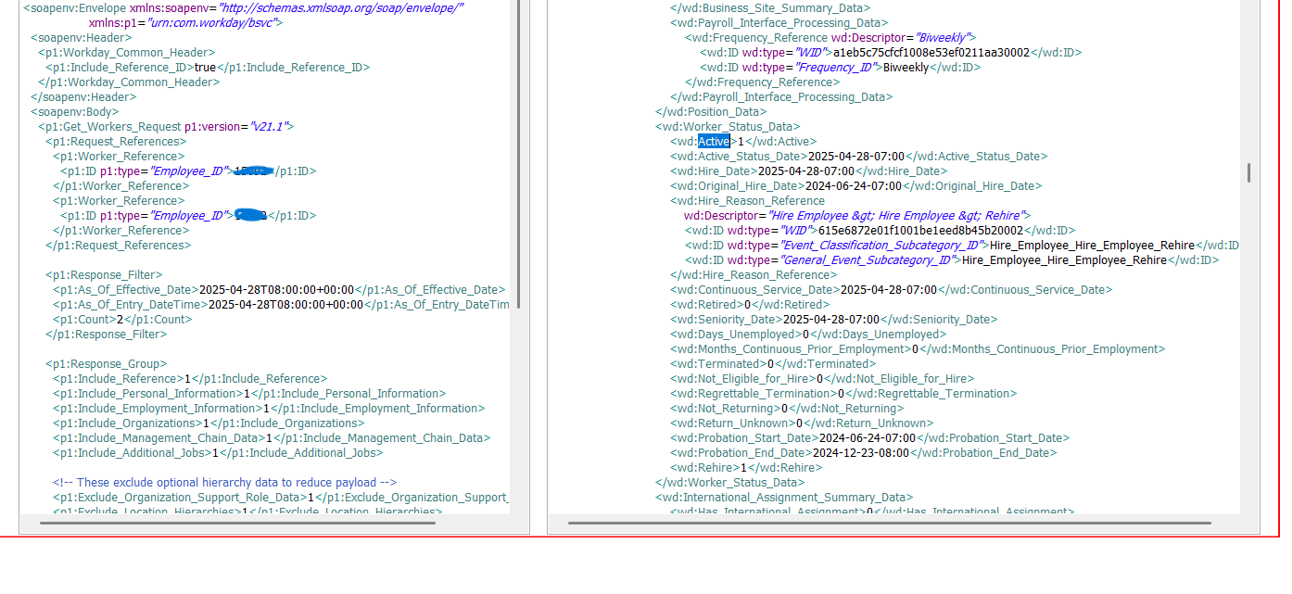Click the opening p1:Response_Group tag
Image resolution: width=1292 pixels, height=594 pixels.
coord(107,363)
